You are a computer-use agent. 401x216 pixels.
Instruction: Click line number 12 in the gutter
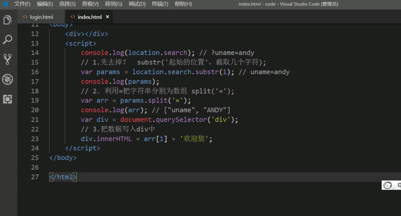click(x=35, y=34)
